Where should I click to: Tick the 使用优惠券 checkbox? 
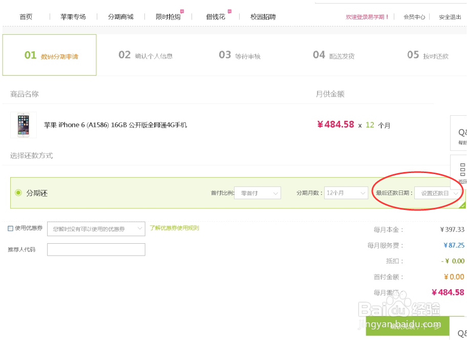coord(10,228)
